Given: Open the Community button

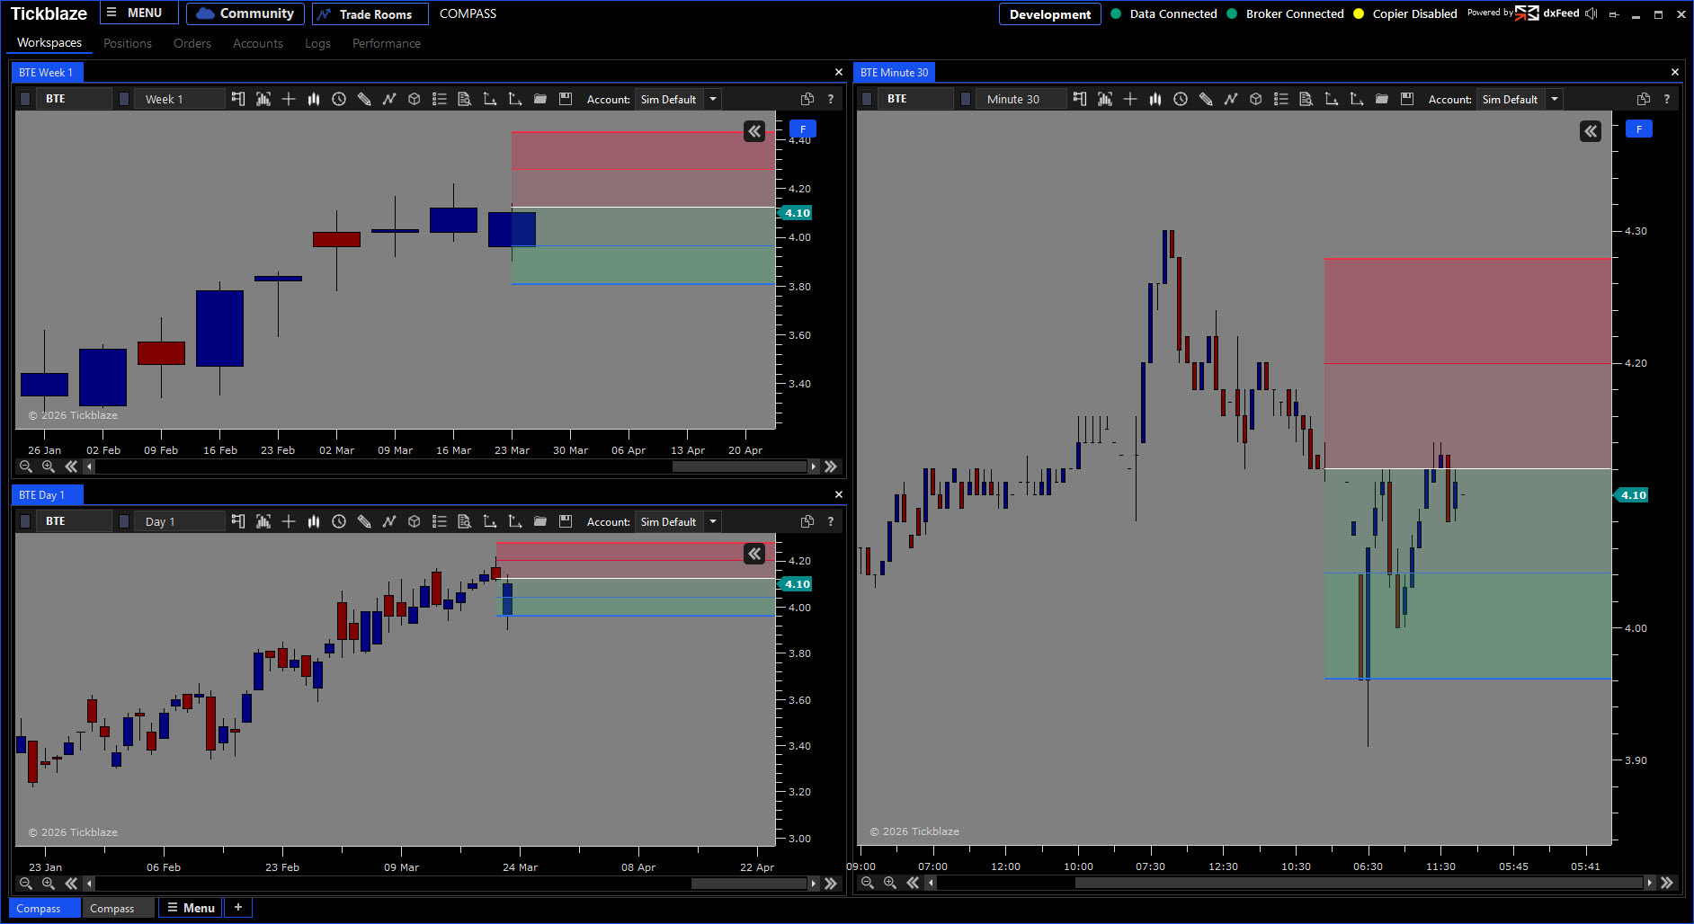Looking at the screenshot, I should [x=245, y=13].
